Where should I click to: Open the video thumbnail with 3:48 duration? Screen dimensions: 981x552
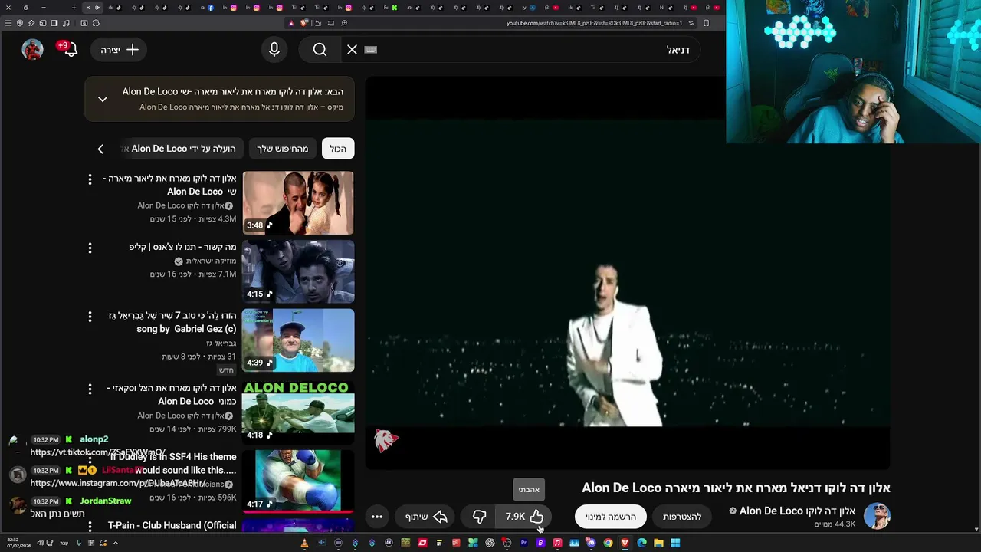[x=298, y=202]
